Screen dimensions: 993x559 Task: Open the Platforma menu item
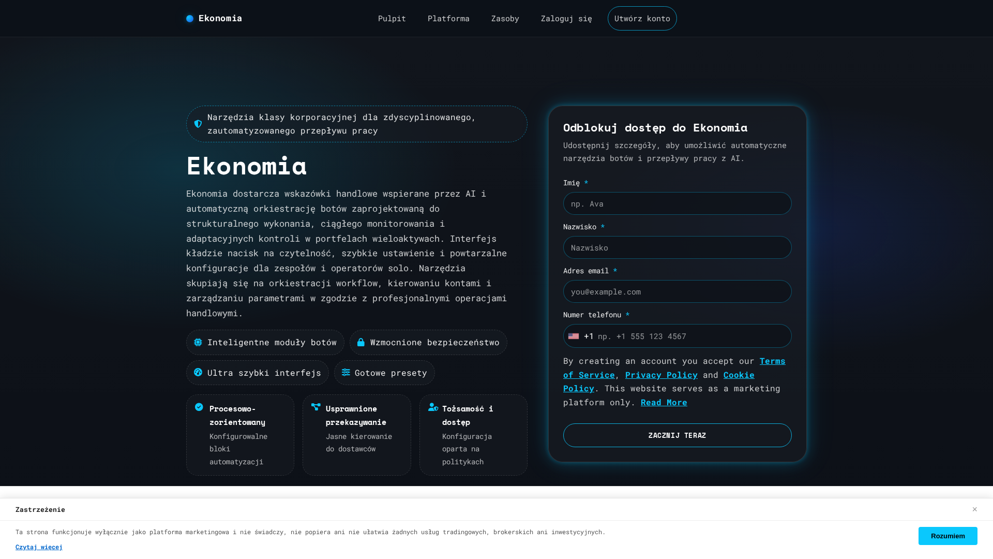(x=448, y=19)
